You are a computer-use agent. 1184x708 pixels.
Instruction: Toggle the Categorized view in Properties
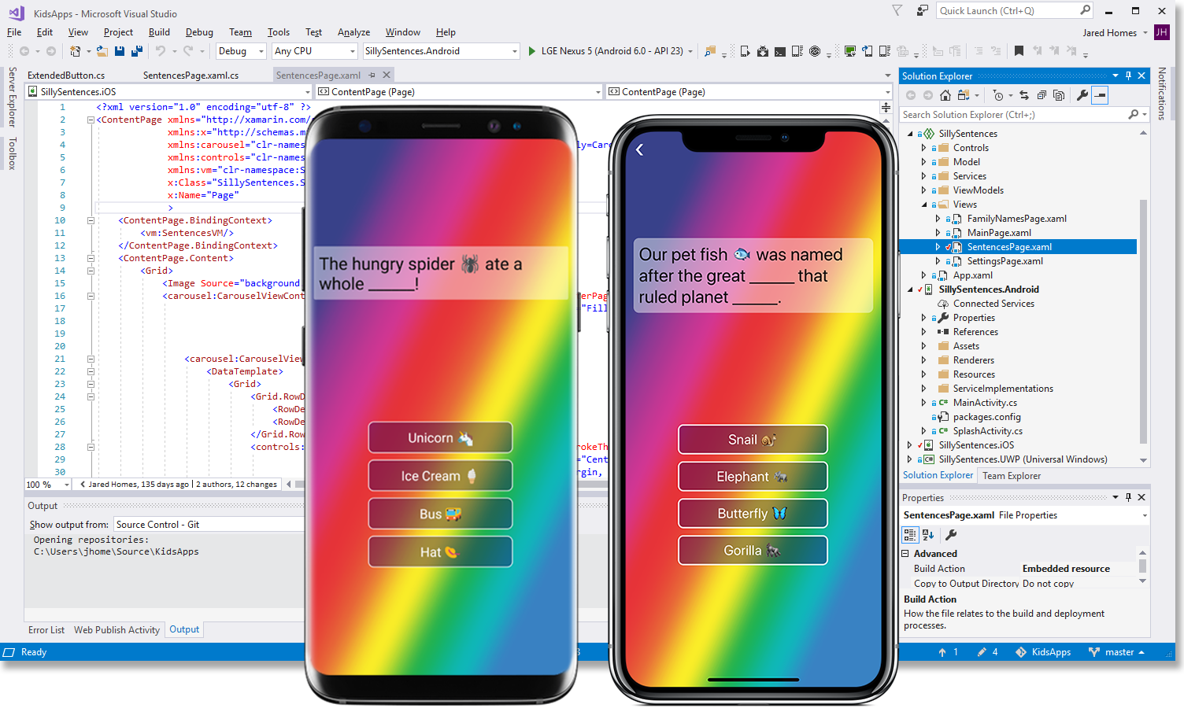(910, 535)
